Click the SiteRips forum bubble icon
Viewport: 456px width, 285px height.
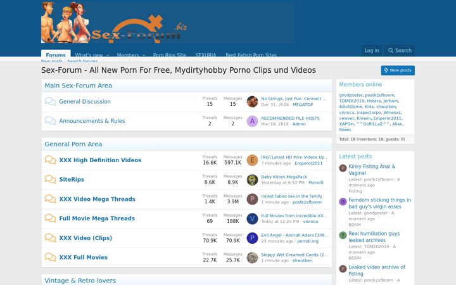click(50, 179)
